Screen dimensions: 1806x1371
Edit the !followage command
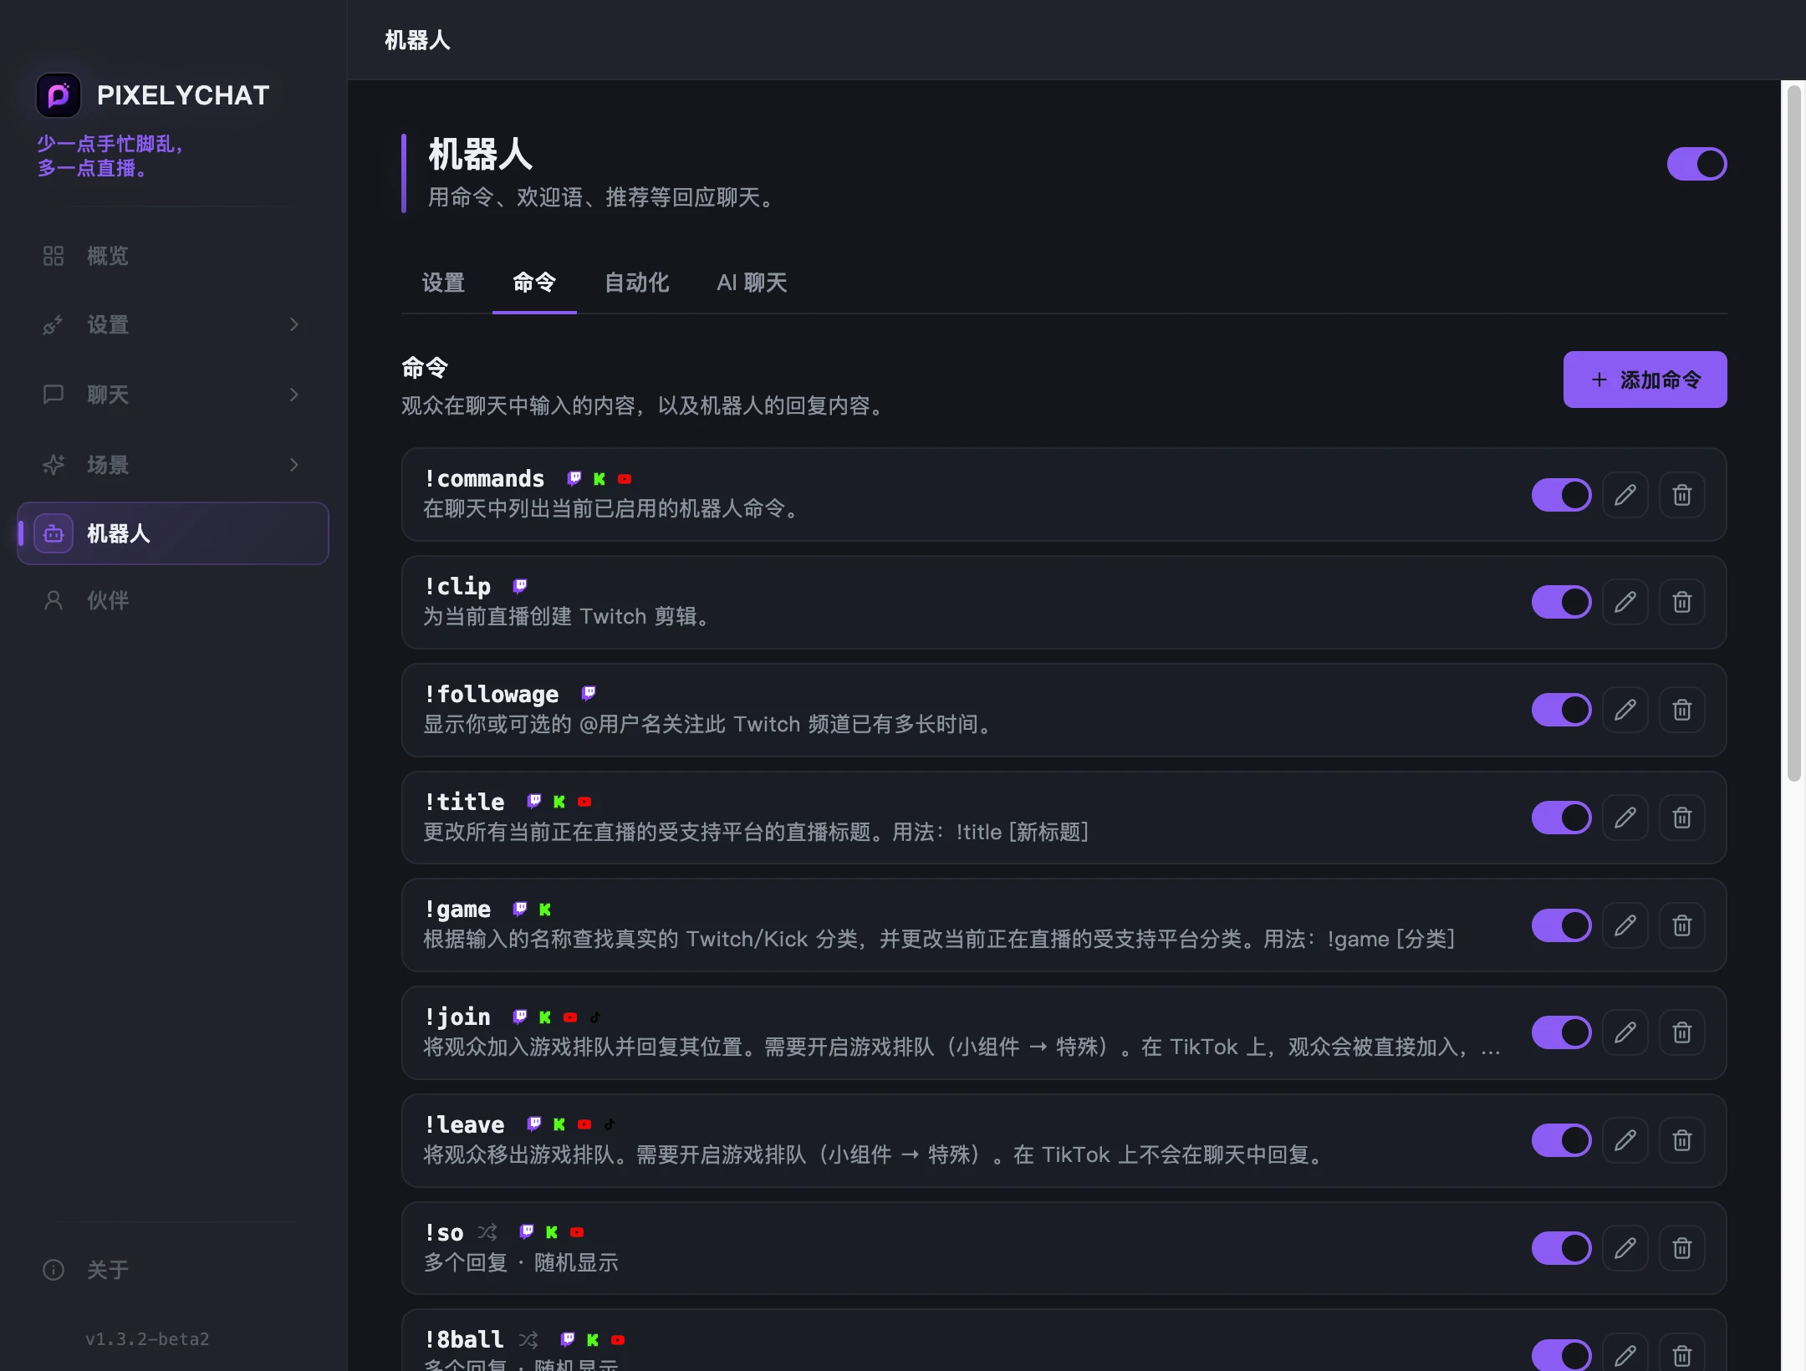pyautogui.click(x=1625, y=710)
